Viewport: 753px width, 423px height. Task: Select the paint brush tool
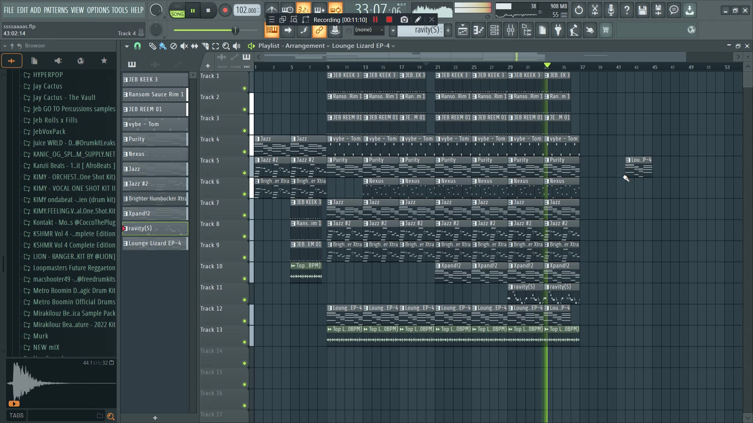162,46
